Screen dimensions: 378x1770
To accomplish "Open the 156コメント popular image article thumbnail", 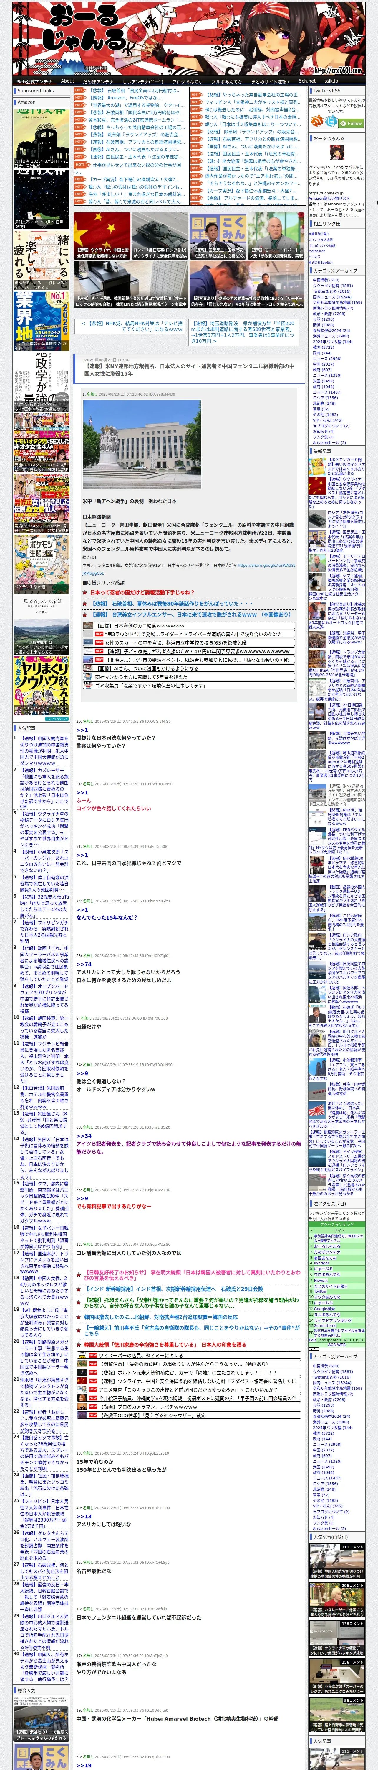I will pos(336,1676).
